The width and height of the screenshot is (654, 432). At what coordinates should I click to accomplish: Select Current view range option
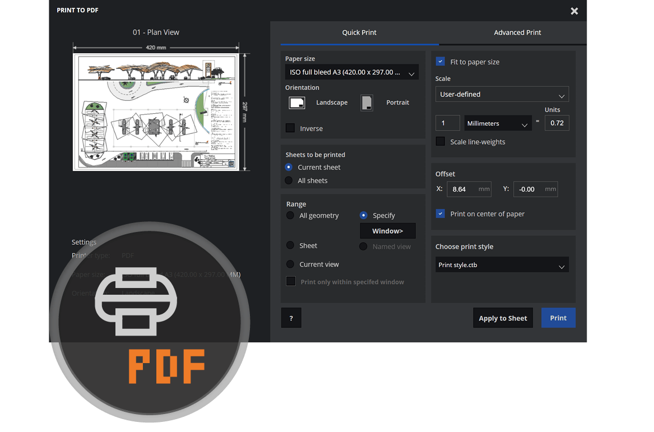(290, 264)
